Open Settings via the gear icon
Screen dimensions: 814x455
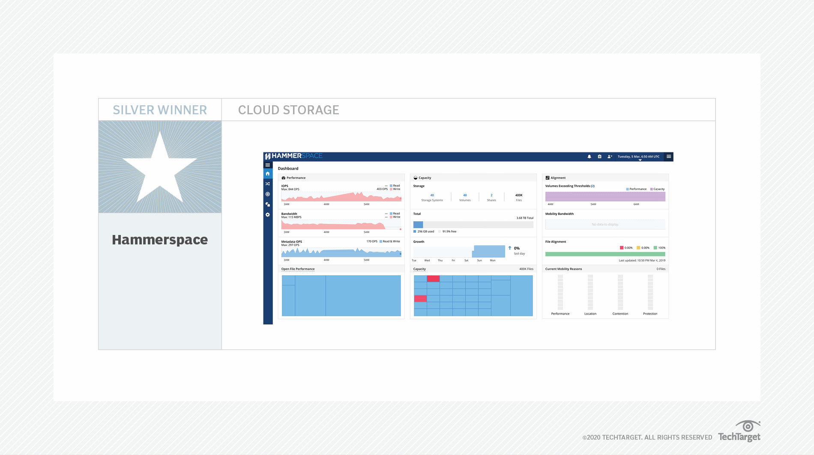point(268,215)
